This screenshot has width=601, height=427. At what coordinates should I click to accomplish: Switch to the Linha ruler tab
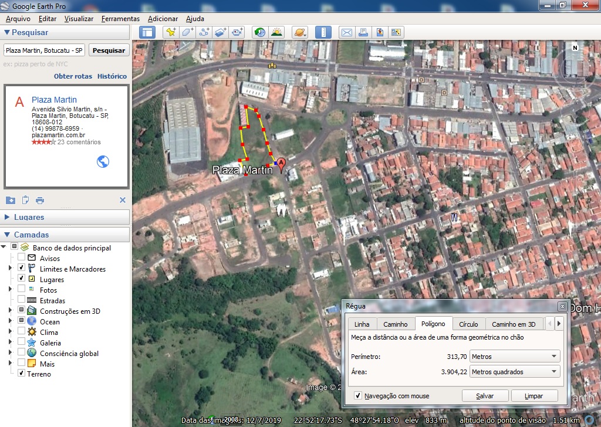click(362, 324)
